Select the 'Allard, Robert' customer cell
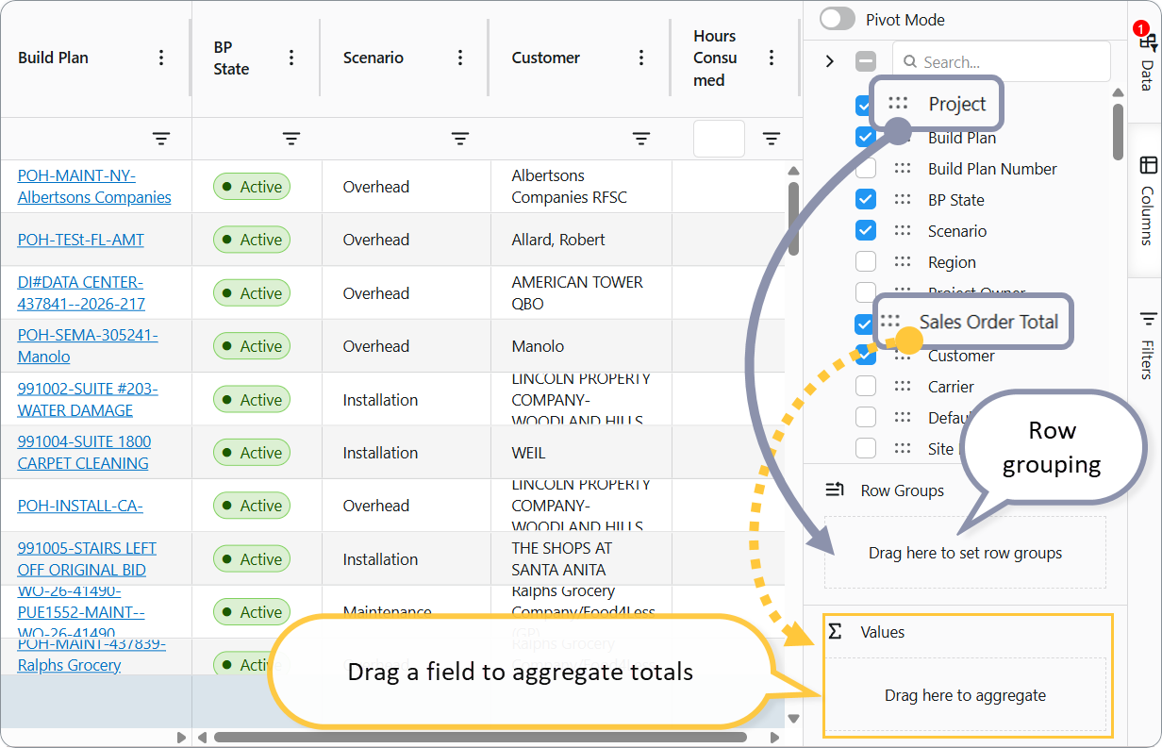1162x748 pixels. point(581,240)
